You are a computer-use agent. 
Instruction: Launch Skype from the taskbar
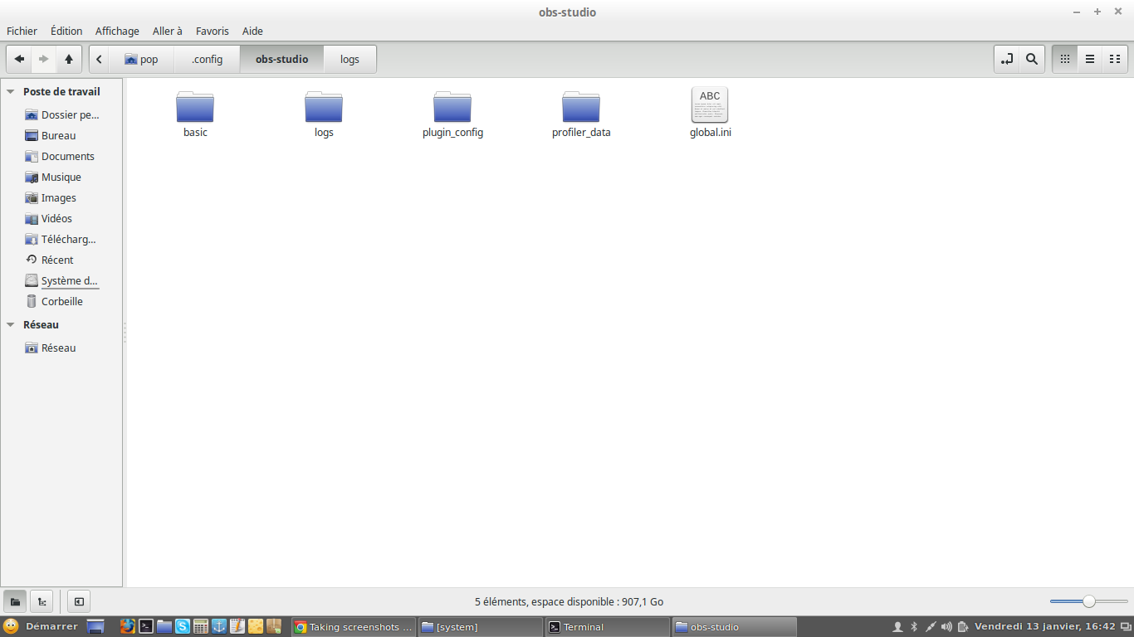pyautogui.click(x=182, y=627)
